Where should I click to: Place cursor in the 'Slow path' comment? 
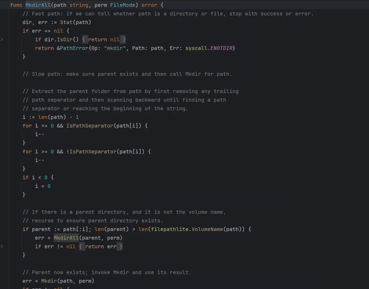point(127,74)
